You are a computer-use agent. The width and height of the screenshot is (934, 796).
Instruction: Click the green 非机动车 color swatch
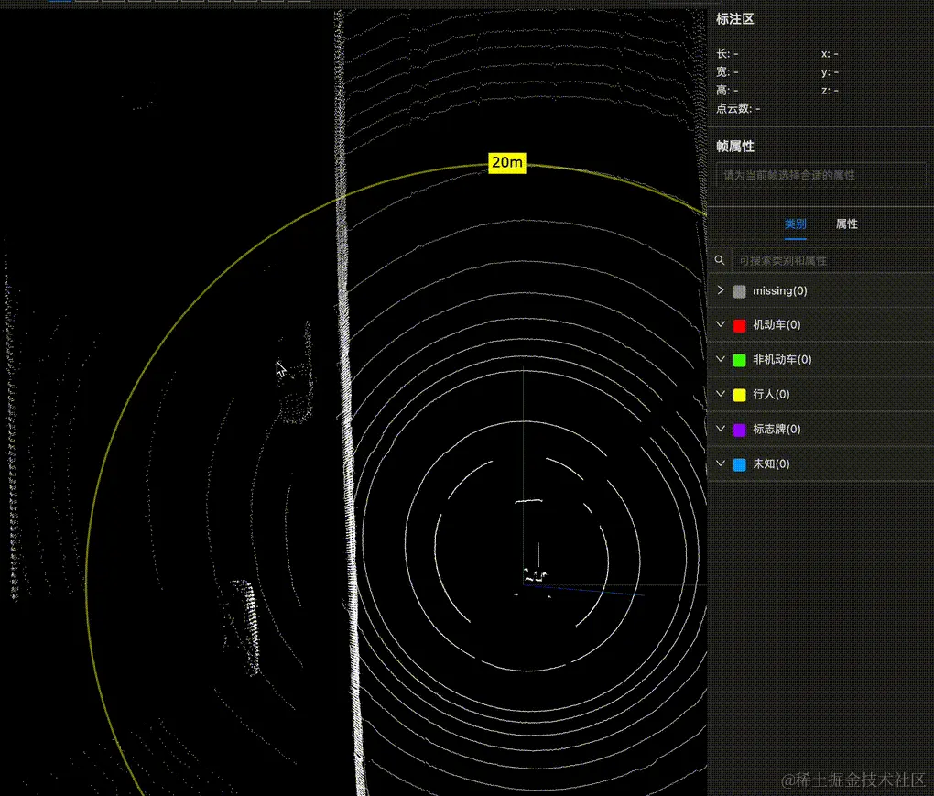point(739,360)
